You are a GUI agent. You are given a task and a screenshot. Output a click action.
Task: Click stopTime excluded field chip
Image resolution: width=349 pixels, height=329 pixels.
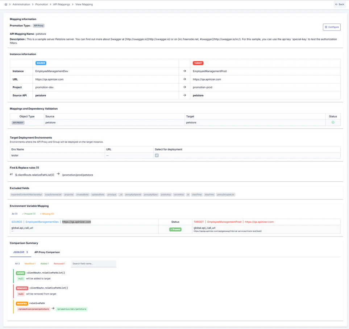[x=209, y=195]
